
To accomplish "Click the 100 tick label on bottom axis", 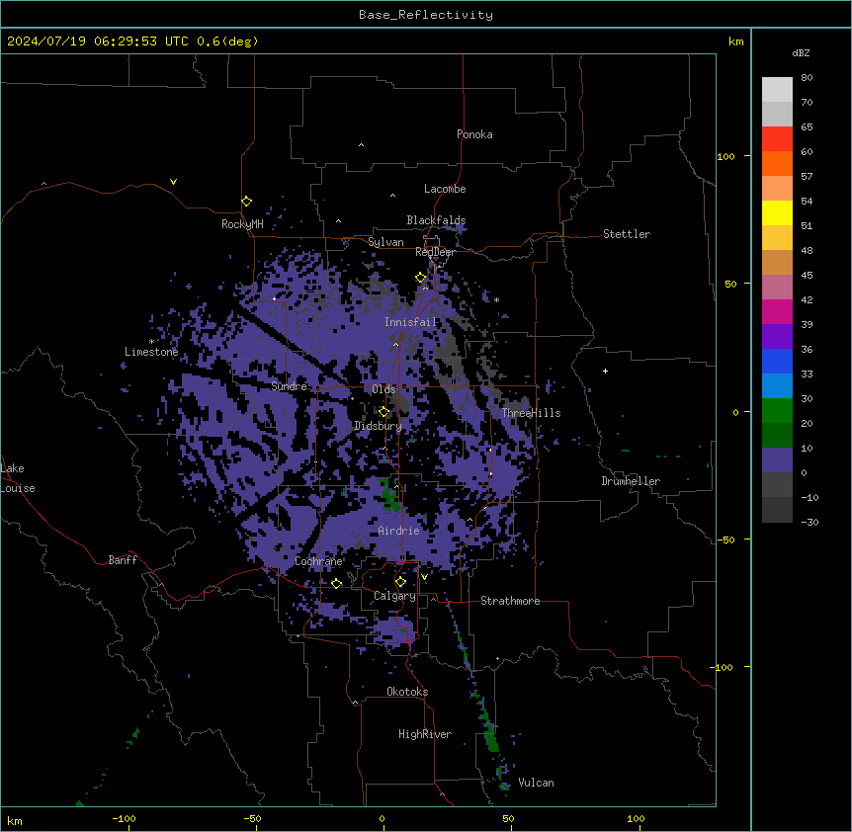I will pyautogui.click(x=636, y=818).
